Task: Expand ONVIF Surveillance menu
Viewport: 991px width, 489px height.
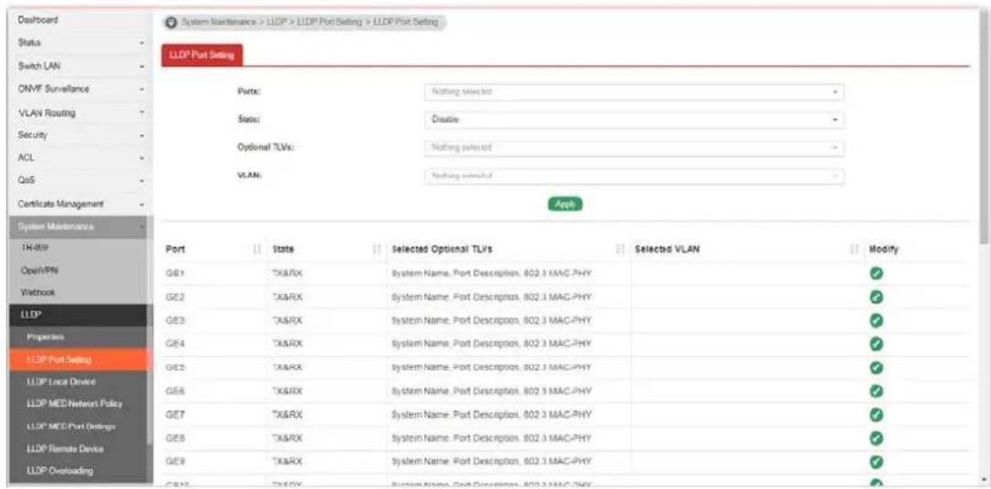Action: coord(79,89)
